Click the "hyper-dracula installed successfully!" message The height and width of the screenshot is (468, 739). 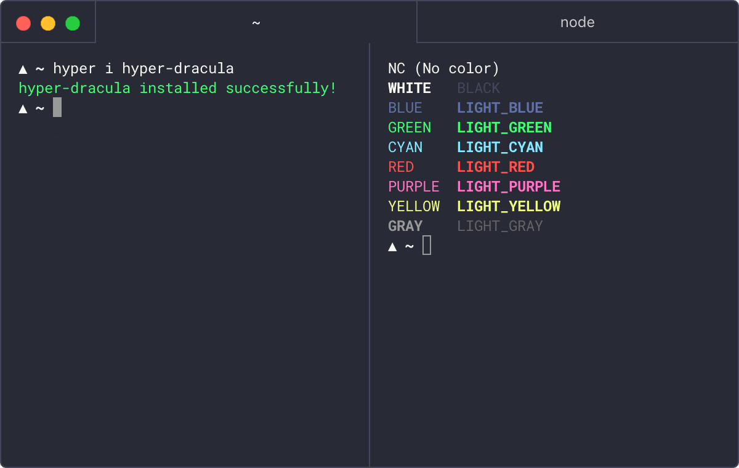(x=177, y=88)
